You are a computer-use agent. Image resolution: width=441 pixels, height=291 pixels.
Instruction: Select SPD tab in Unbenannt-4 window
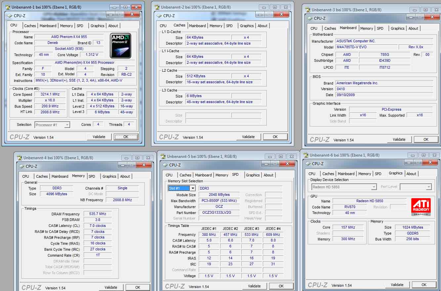tap(92, 176)
